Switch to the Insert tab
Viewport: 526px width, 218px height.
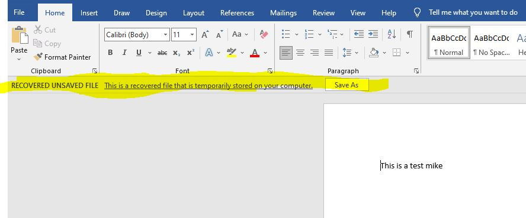coord(89,13)
